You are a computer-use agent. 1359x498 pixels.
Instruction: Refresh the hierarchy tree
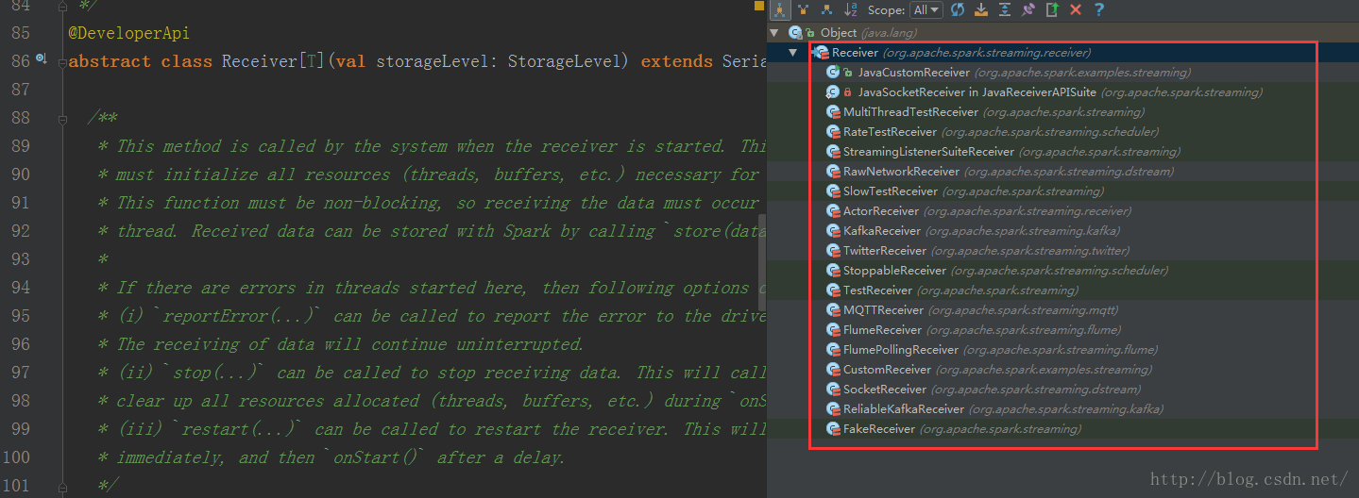coord(958,9)
